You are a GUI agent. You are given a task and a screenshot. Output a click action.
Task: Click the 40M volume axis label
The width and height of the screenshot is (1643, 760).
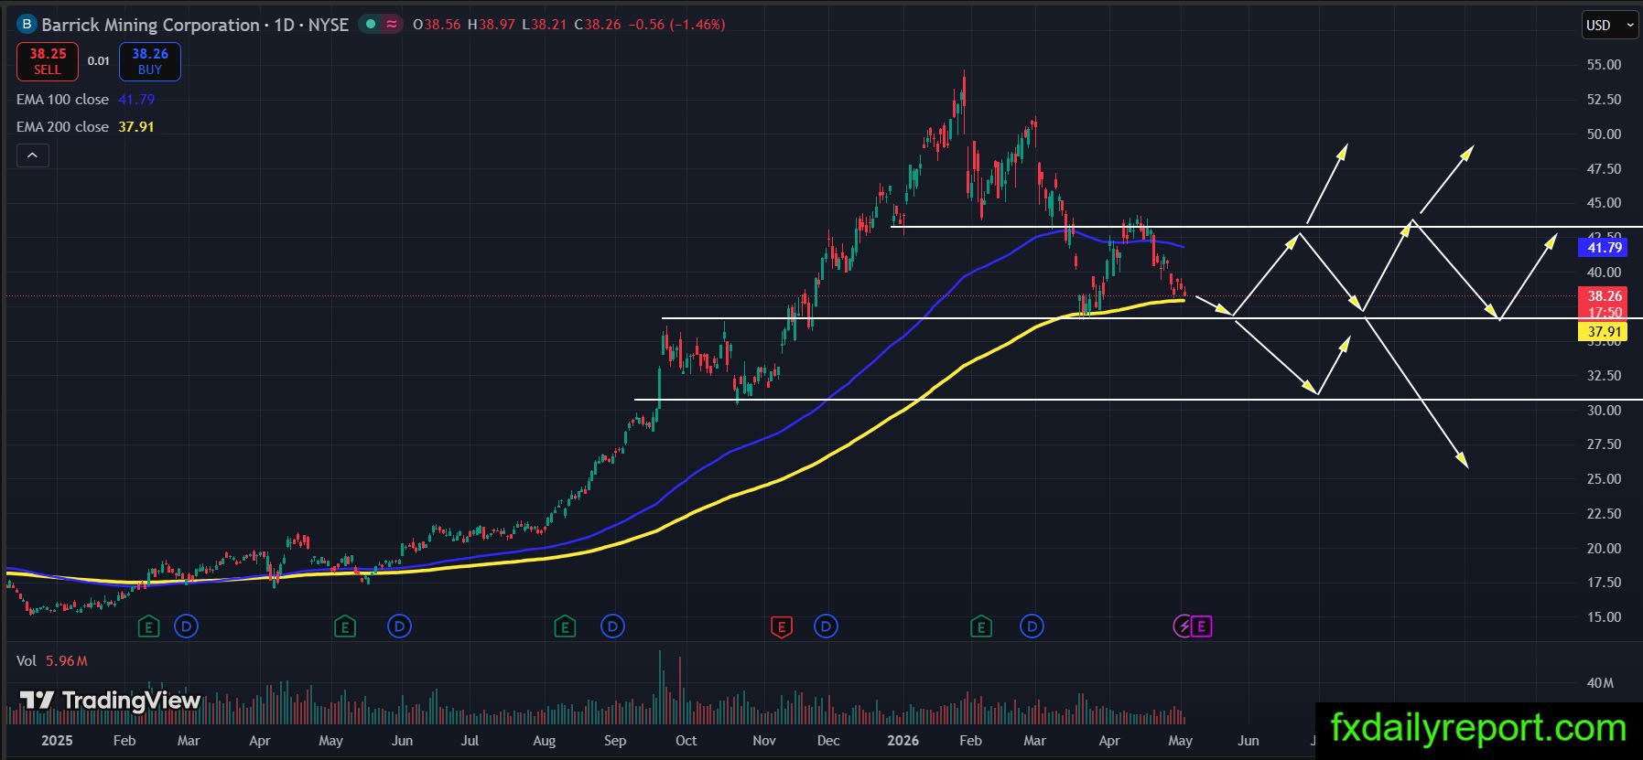click(x=1600, y=683)
